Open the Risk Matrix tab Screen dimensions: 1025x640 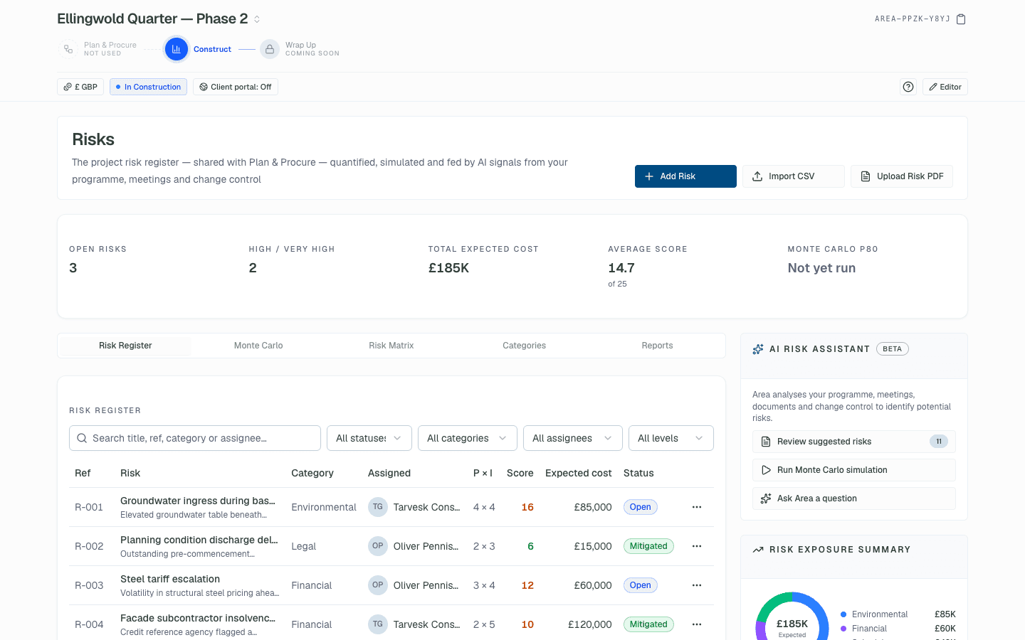click(x=391, y=346)
